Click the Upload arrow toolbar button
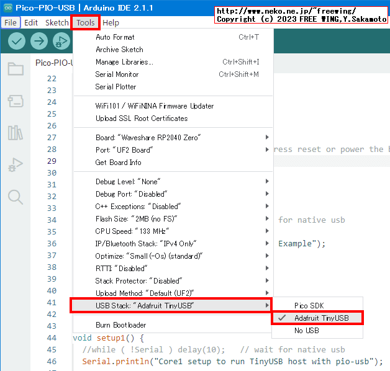Screen dimensions: 390x371 [39, 41]
